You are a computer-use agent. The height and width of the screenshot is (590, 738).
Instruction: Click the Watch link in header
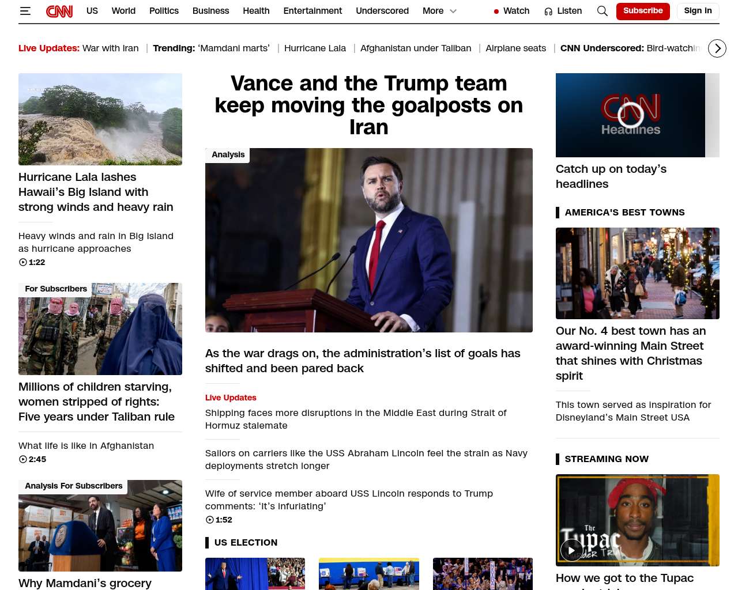(x=516, y=11)
